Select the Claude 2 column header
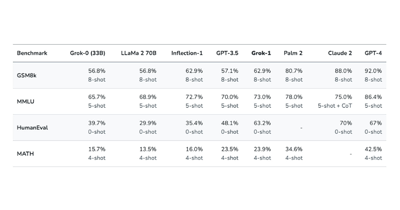The image size is (400, 210). pos(340,53)
